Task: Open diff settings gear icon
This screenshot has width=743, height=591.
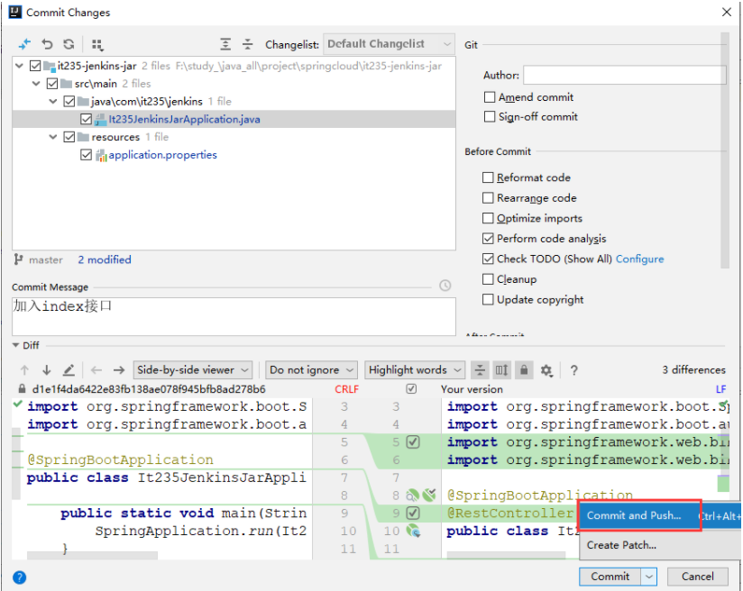Action: [x=546, y=370]
